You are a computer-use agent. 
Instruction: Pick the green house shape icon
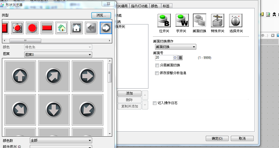click(62, 28)
